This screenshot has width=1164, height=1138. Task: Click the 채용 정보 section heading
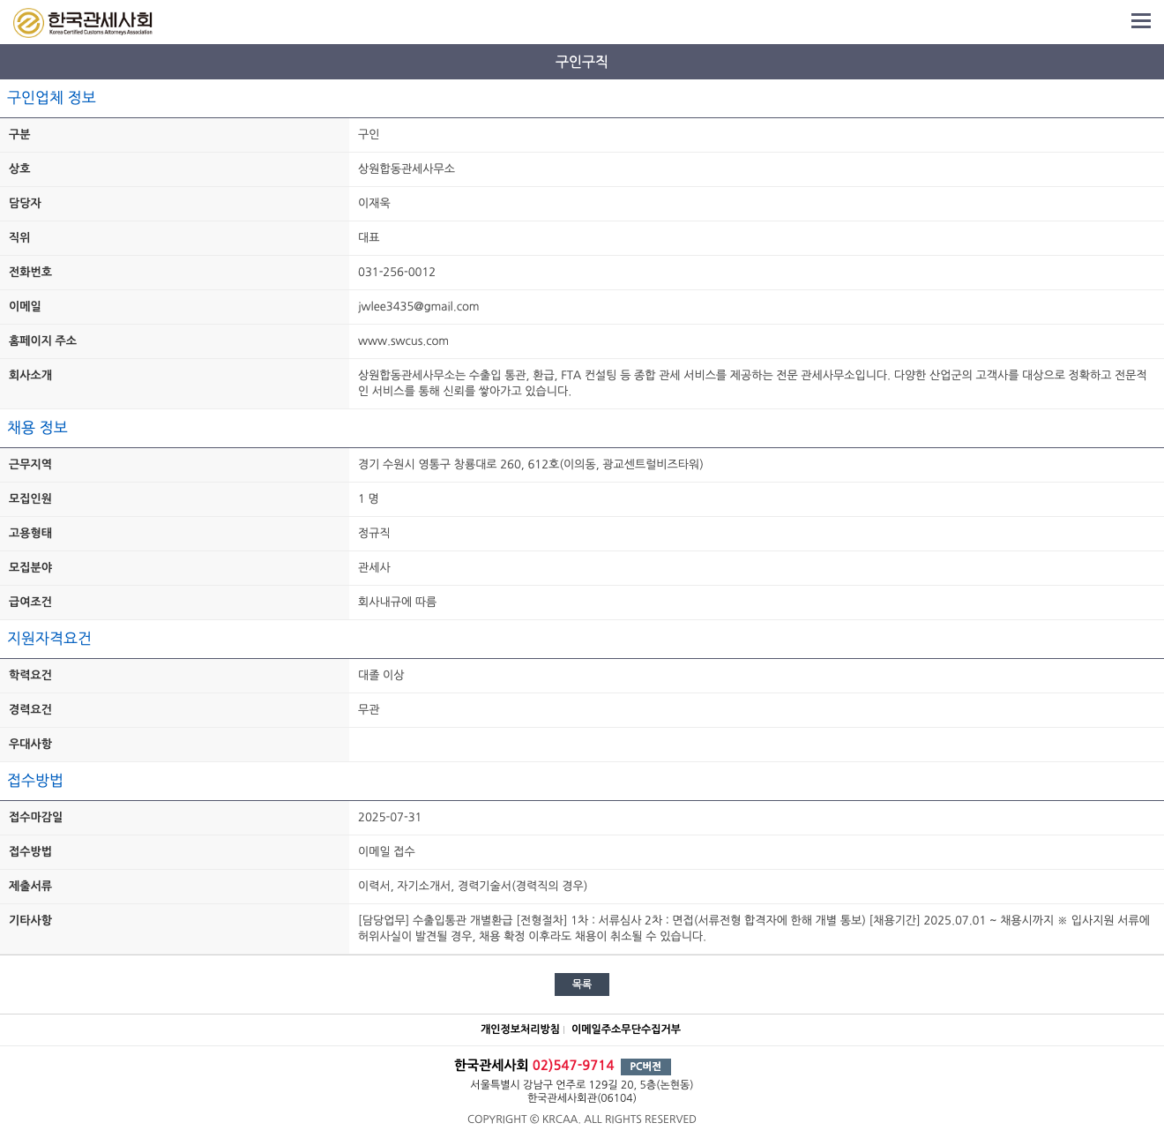coord(37,428)
